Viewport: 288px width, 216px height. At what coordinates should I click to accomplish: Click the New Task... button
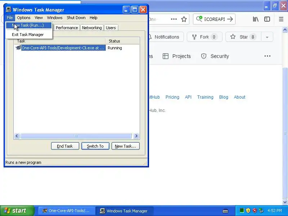point(125,146)
